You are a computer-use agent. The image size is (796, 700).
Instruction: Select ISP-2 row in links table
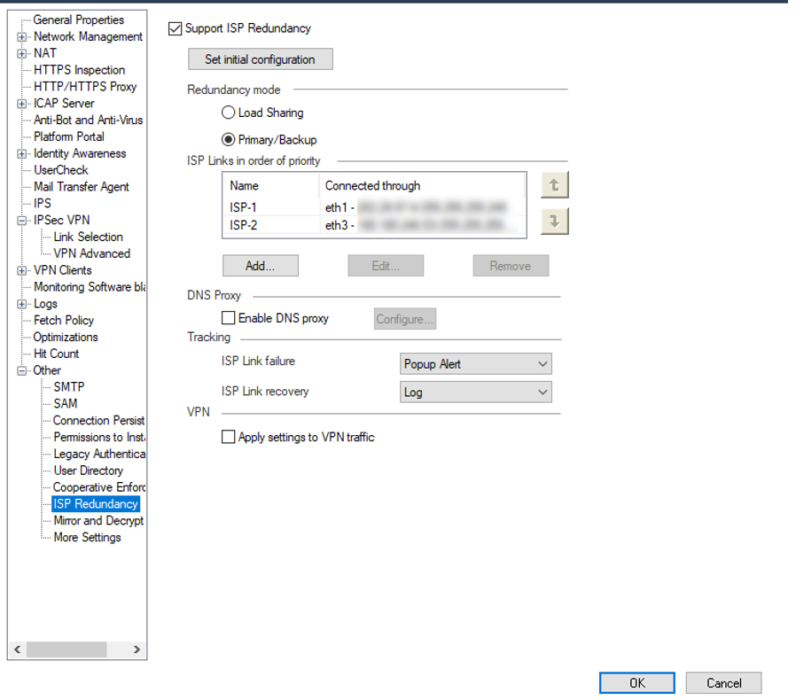374,225
